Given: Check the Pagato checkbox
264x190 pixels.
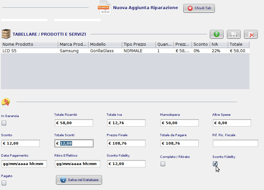Looking at the screenshot, I should click(x=4, y=183).
